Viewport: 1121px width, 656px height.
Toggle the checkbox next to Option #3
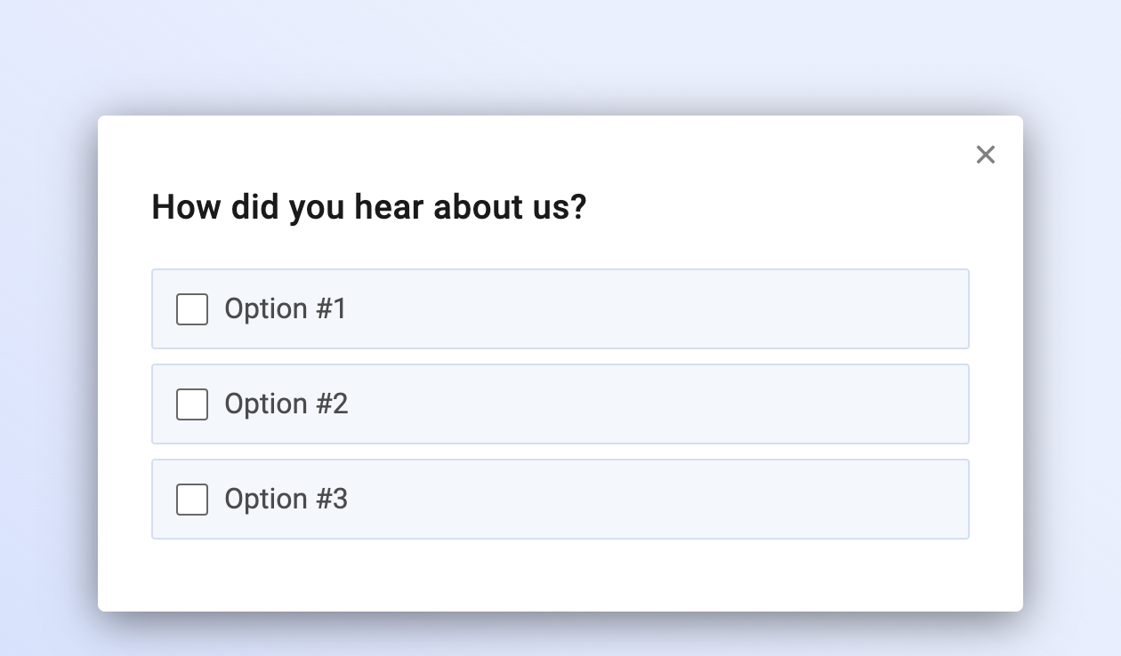pos(191,500)
